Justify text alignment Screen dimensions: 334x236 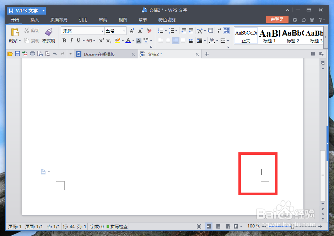(x=183, y=41)
